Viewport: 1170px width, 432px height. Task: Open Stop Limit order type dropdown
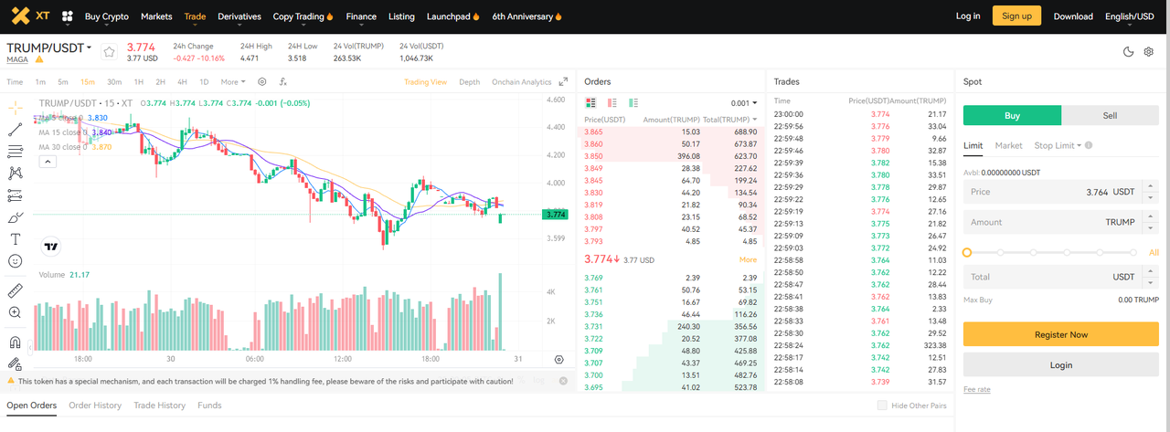[1058, 145]
